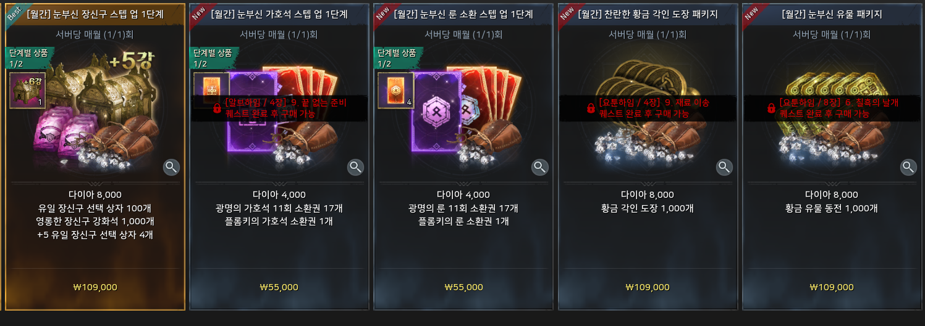Click the lock icon on 황금 각인 도장 패키지
Image resolution: width=925 pixels, height=326 pixels.
pyautogui.click(x=590, y=108)
